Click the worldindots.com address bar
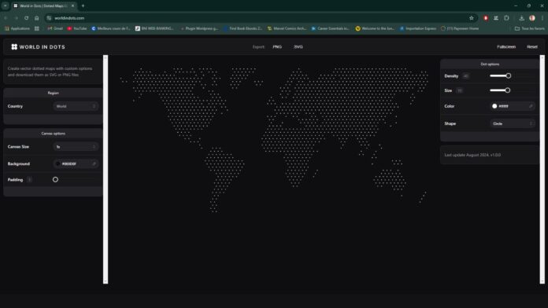548x308 pixels. (x=258, y=18)
